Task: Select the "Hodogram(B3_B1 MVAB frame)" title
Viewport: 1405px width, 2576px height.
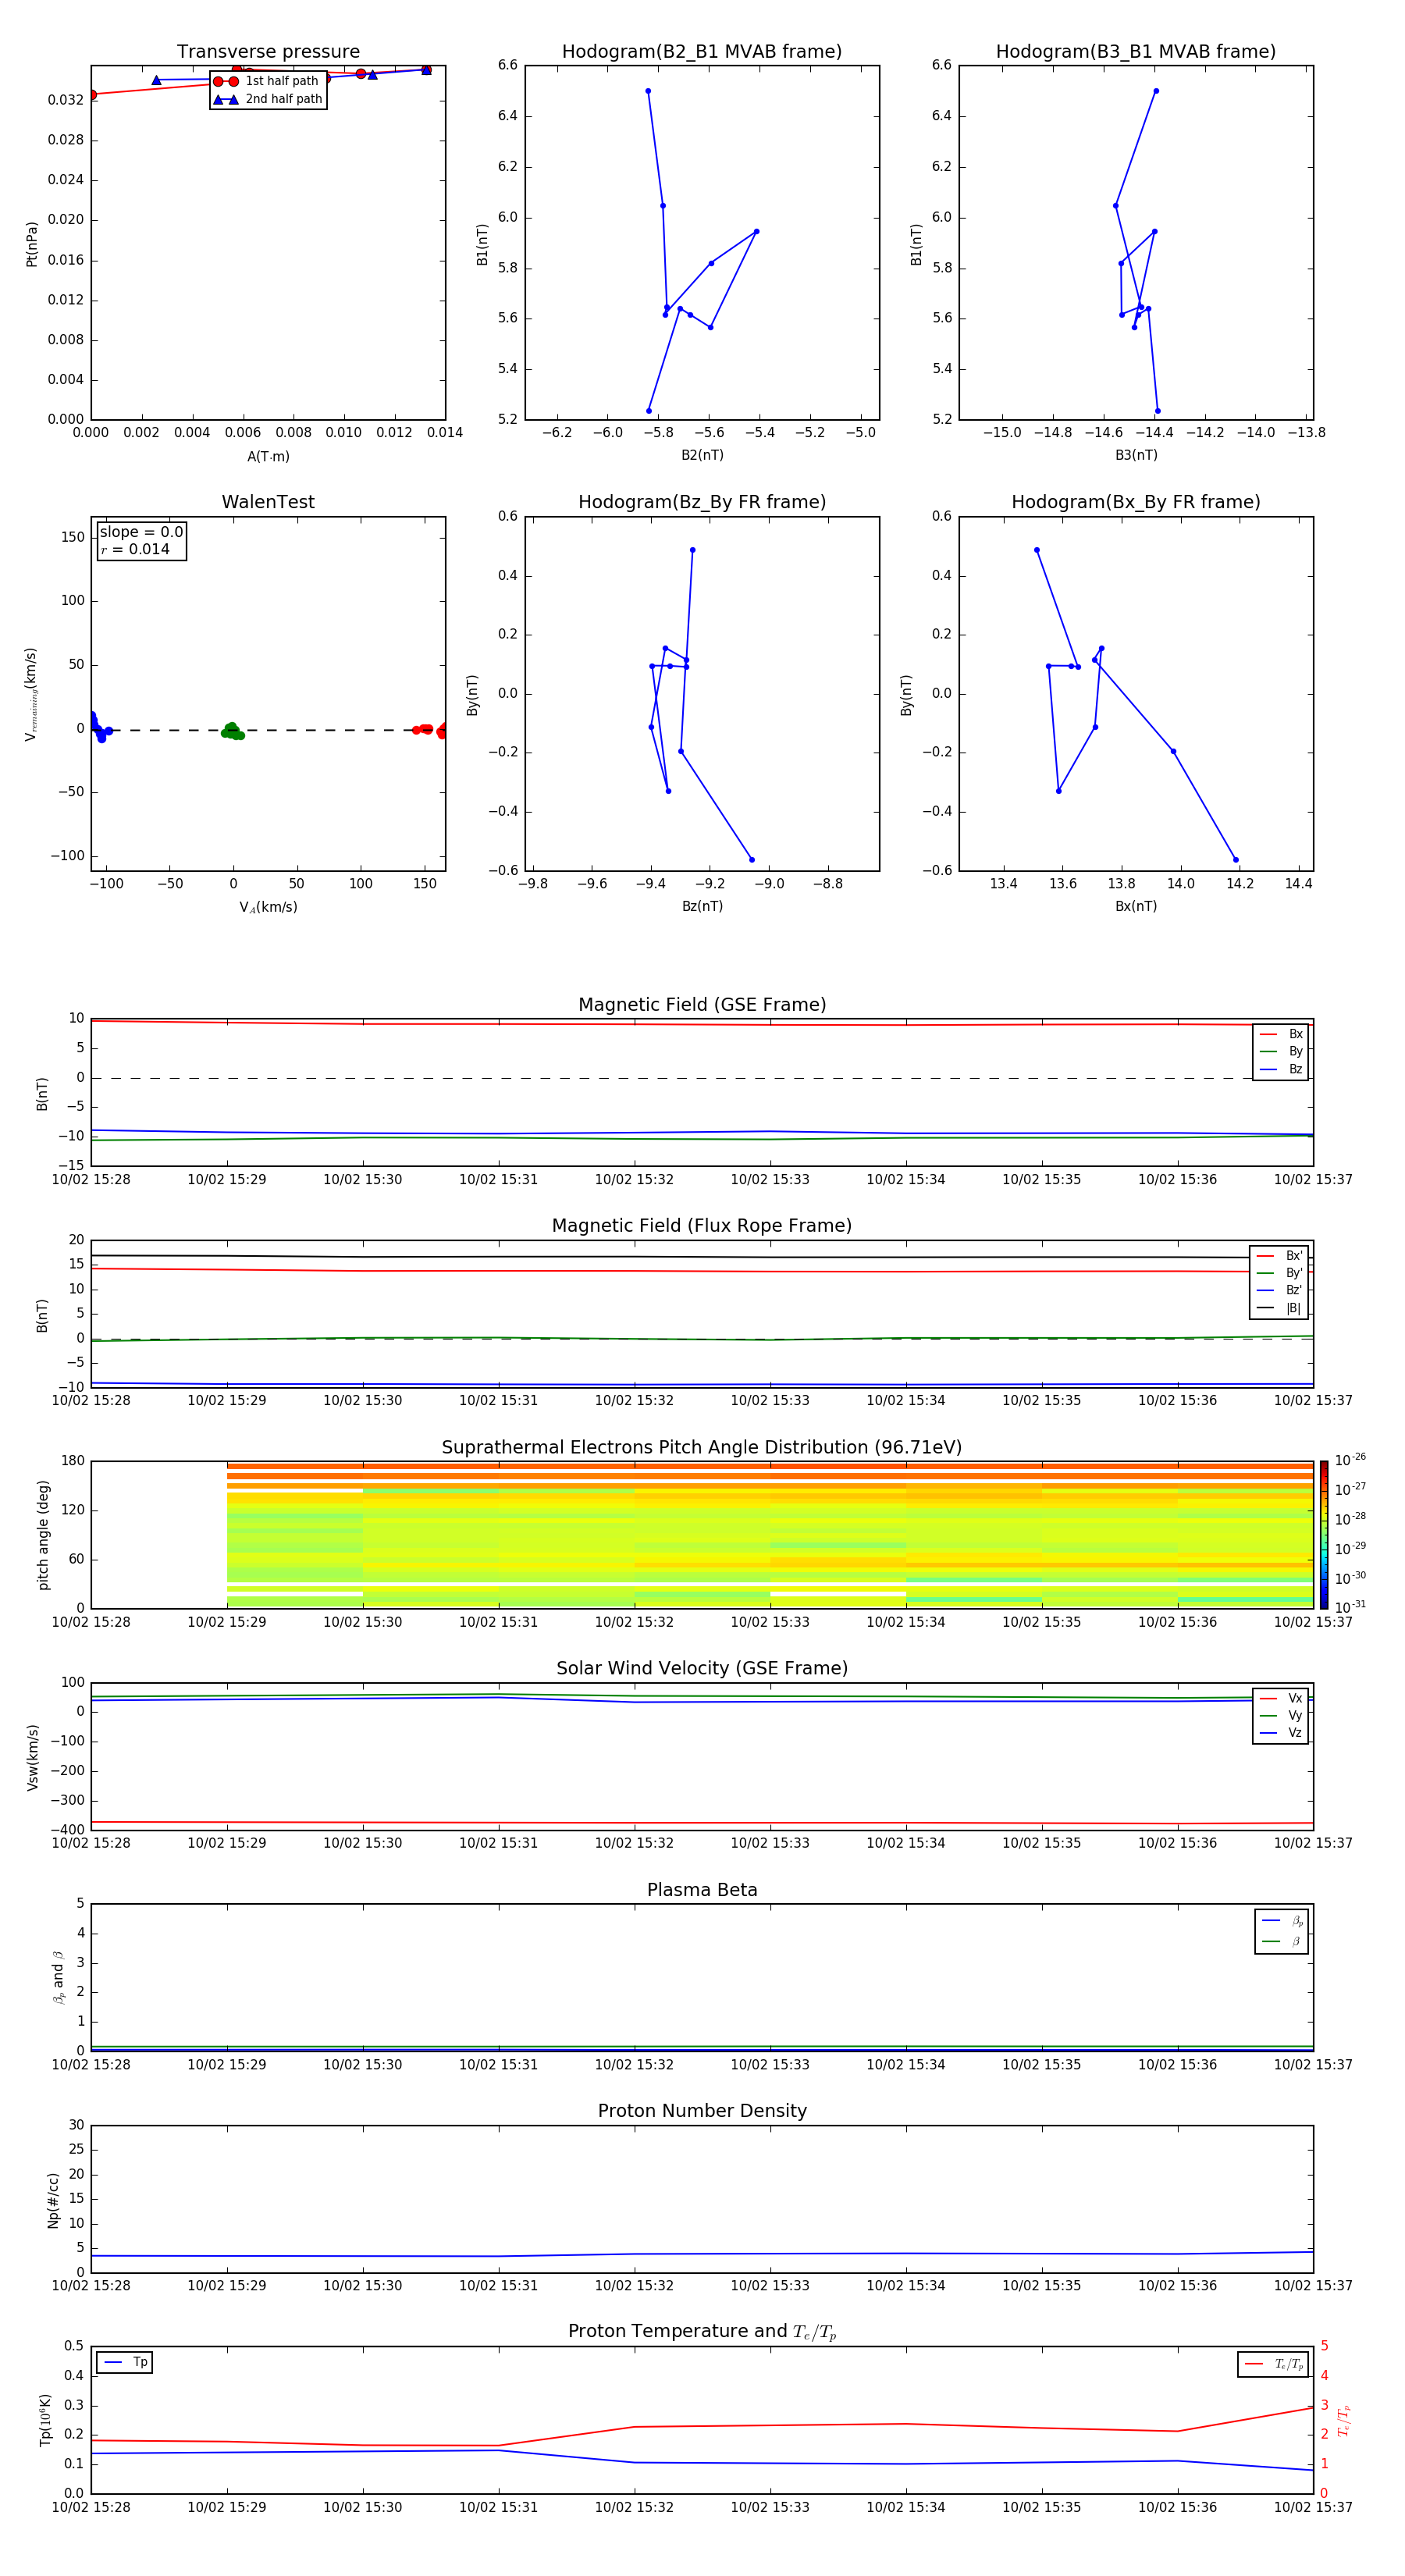Action: 1136,52
